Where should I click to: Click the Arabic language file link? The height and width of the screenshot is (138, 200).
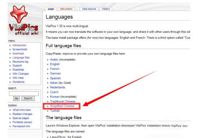54,60
